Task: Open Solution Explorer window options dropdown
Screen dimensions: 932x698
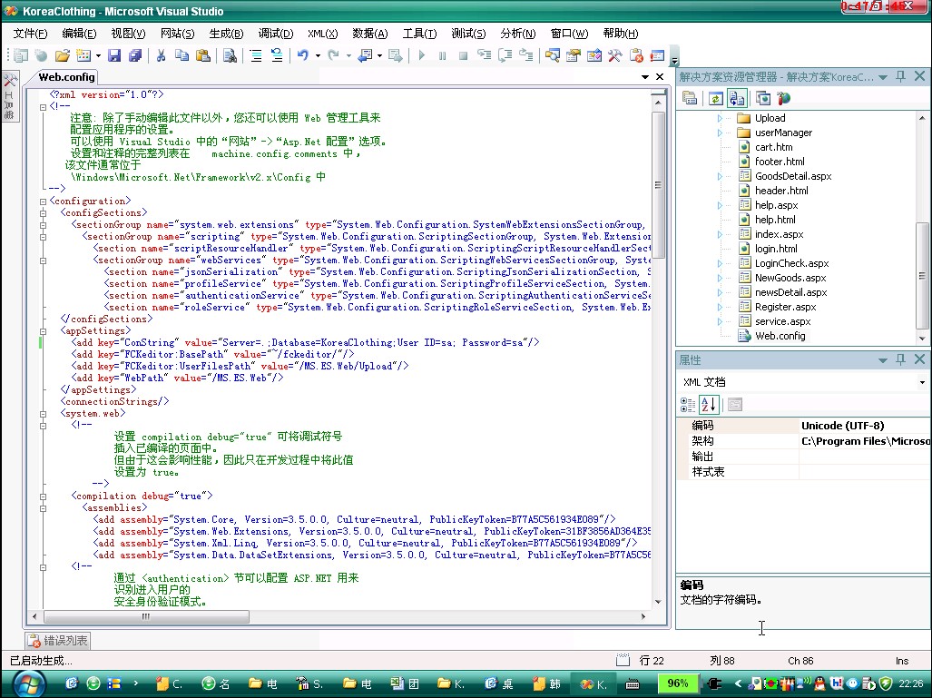Action: pos(883,77)
